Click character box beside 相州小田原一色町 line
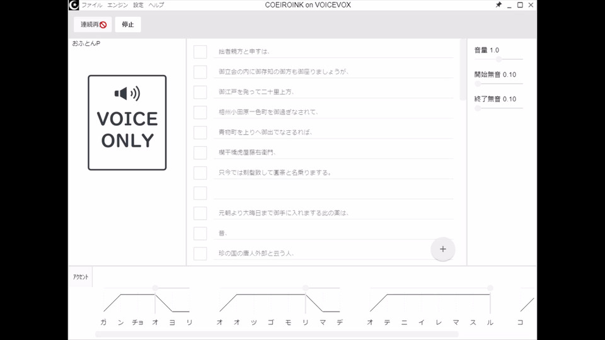The width and height of the screenshot is (605, 340). click(x=200, y=112)
